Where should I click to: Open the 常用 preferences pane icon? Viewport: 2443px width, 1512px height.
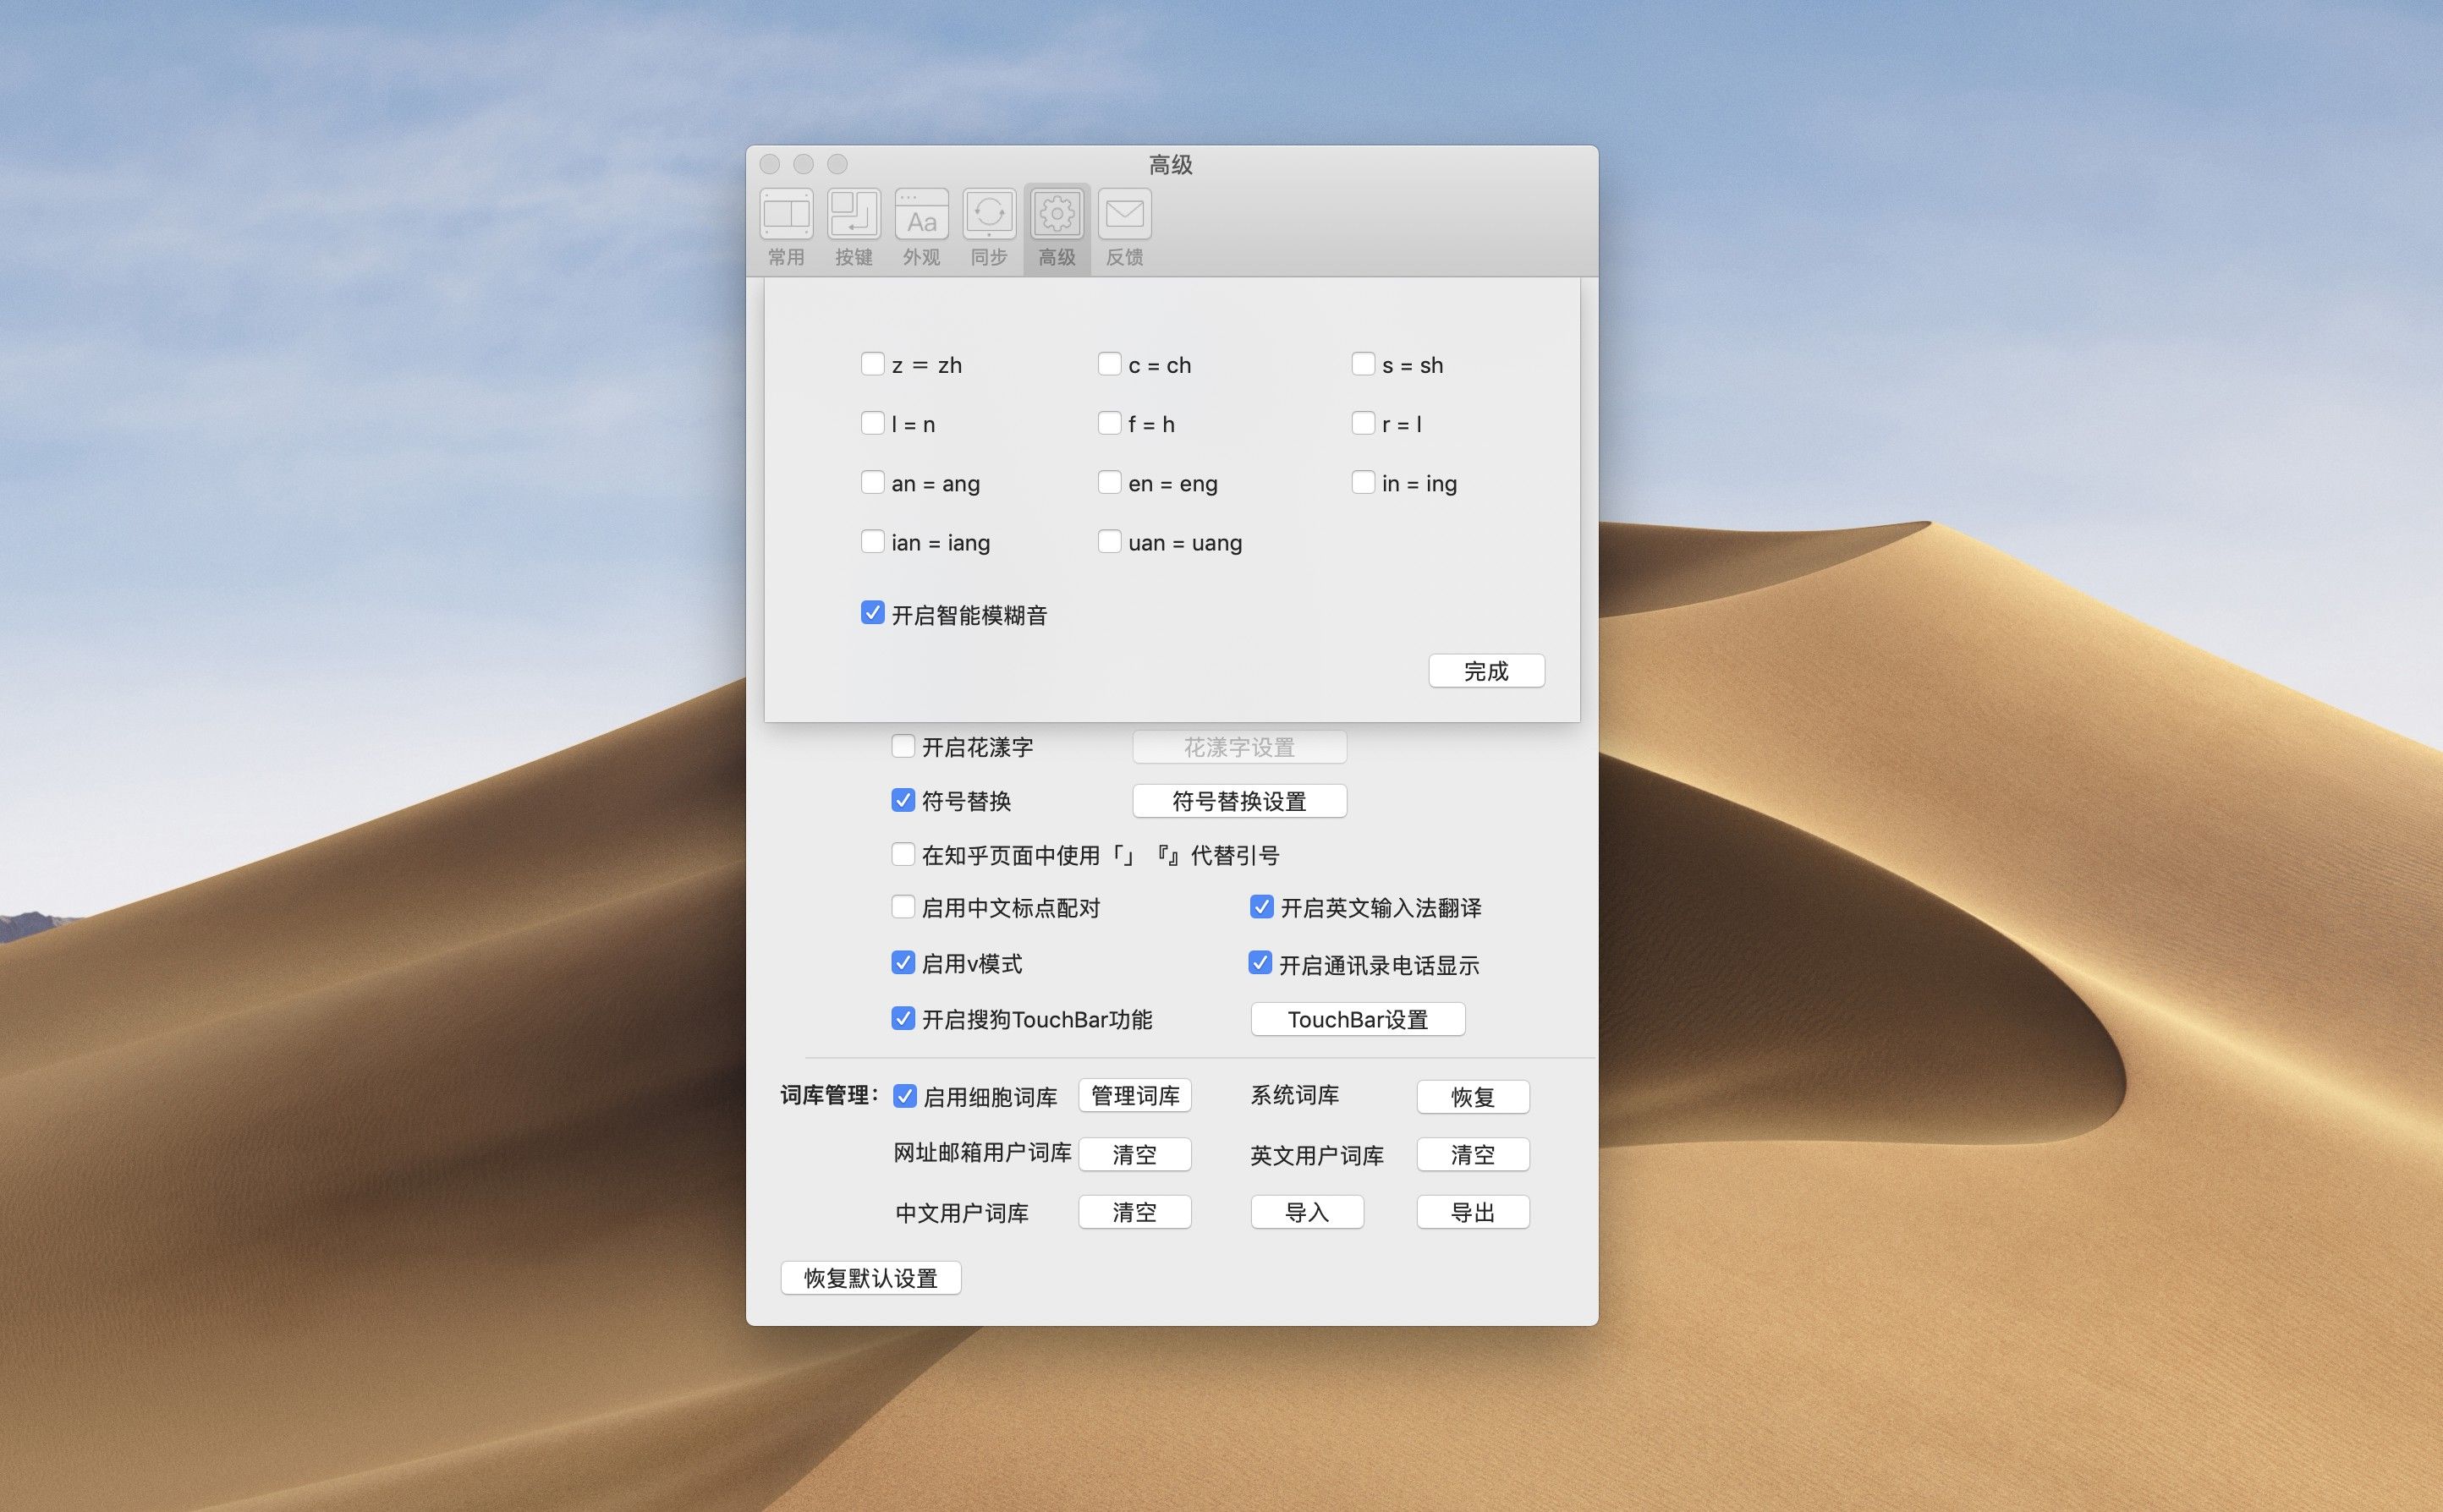786,213
